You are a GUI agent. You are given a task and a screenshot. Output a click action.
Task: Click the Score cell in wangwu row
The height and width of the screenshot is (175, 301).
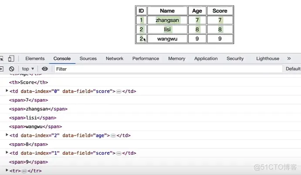[x=220, y=39]
